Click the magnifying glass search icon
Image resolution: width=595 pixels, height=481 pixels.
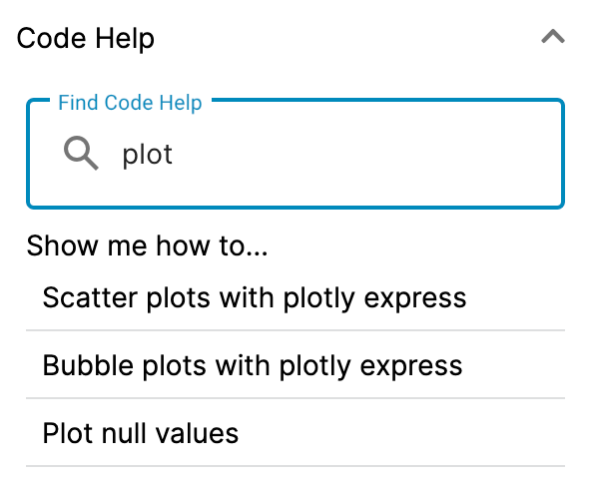pos(81,153)
